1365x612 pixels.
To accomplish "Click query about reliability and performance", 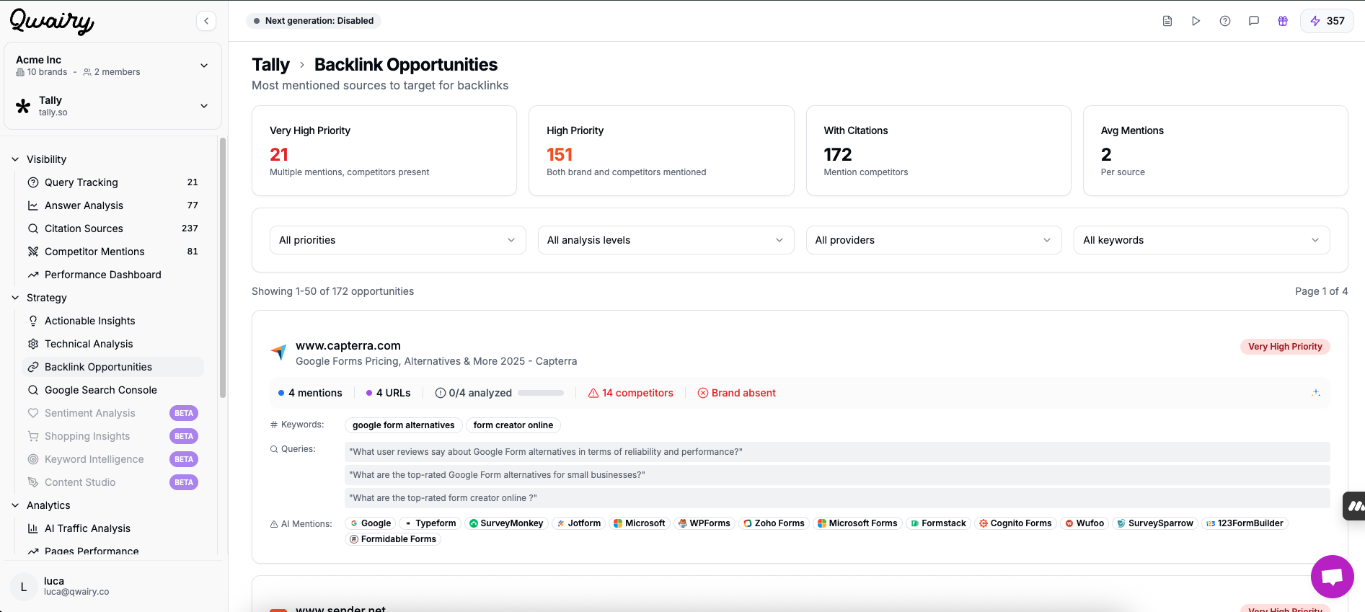I will click(x=837, y=452).
